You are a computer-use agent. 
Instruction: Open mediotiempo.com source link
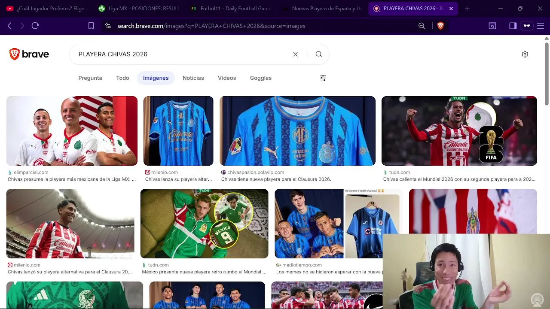click(302, 265)
